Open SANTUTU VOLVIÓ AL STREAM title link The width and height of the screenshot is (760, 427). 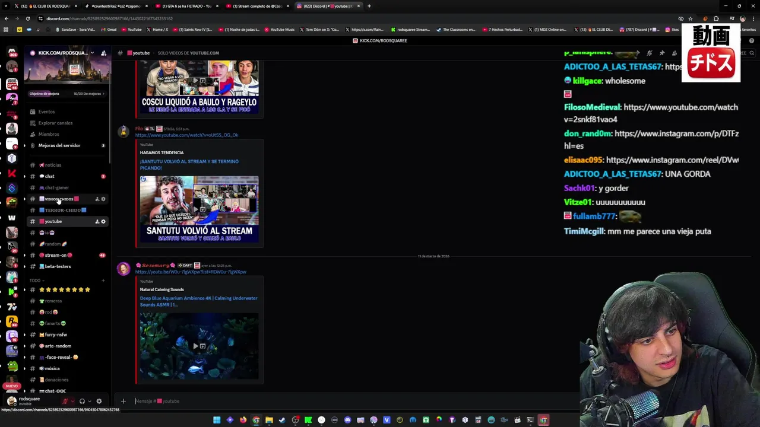pyautogui.click(x=189, y=164)
